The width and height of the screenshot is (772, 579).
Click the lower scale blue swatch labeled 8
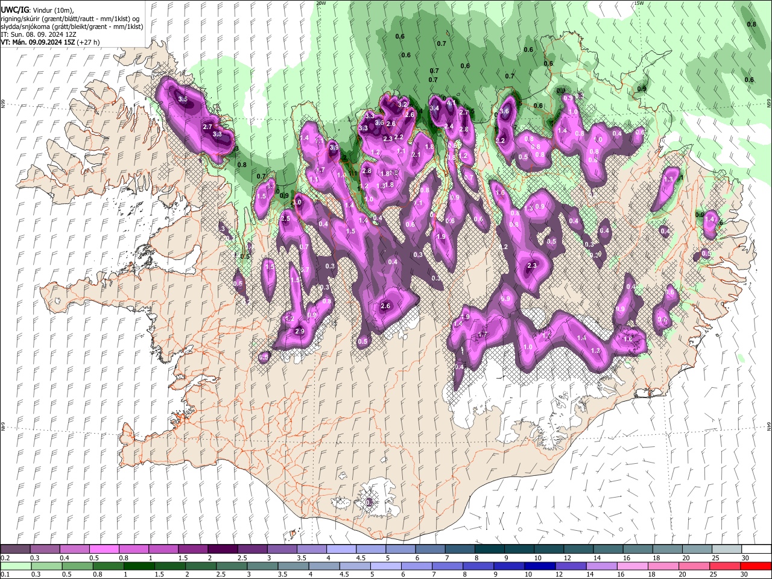point(478,566)
